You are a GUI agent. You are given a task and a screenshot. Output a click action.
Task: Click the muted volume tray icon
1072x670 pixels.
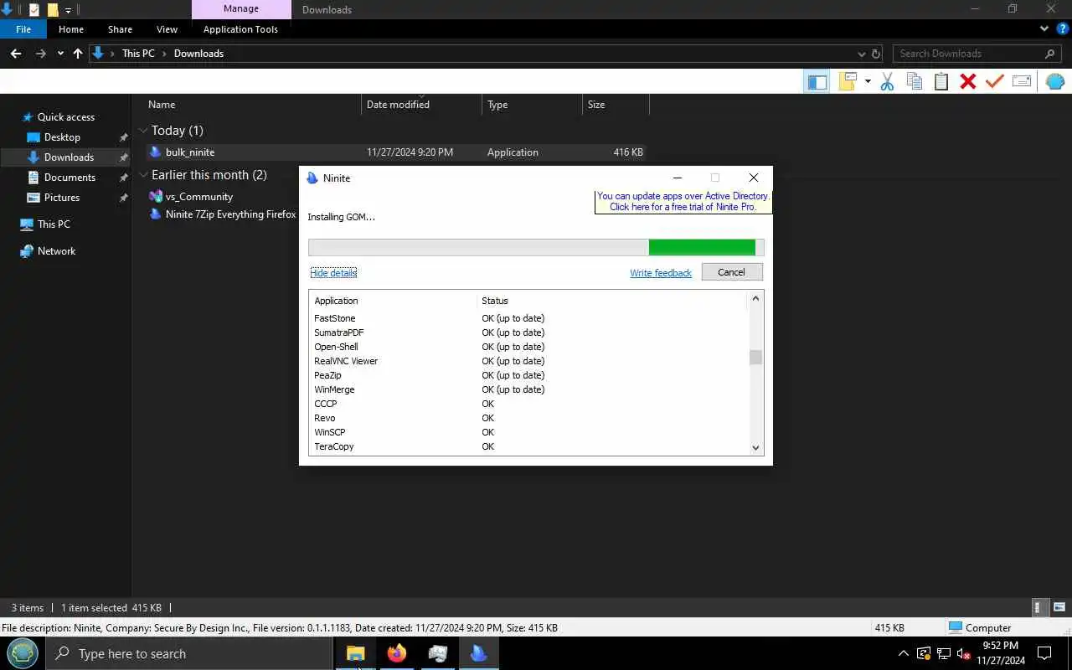pos(963,653)
